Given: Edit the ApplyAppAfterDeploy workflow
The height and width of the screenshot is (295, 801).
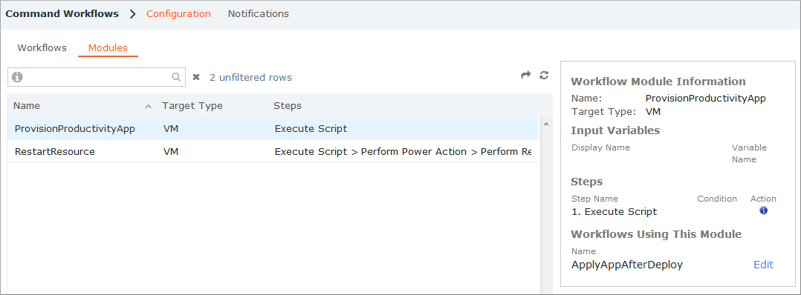Looking at the screenshot, I should pos(763,265).
